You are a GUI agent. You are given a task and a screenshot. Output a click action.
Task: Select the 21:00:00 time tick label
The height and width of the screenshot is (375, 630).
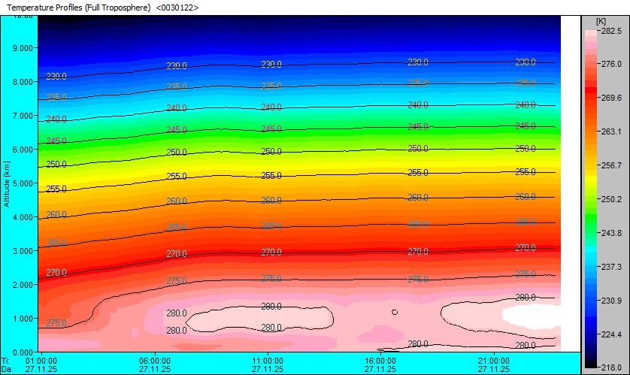coord(493,360)
